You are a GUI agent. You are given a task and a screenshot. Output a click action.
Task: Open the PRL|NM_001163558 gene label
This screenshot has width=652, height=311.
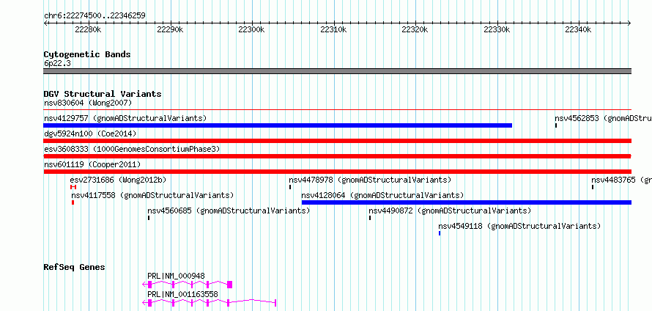tap(182, 294)
